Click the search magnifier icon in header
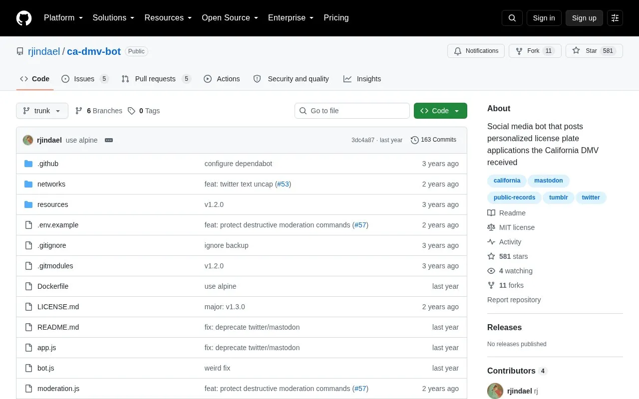This screenshot has height=399, width=639. (x=512, y=18)
